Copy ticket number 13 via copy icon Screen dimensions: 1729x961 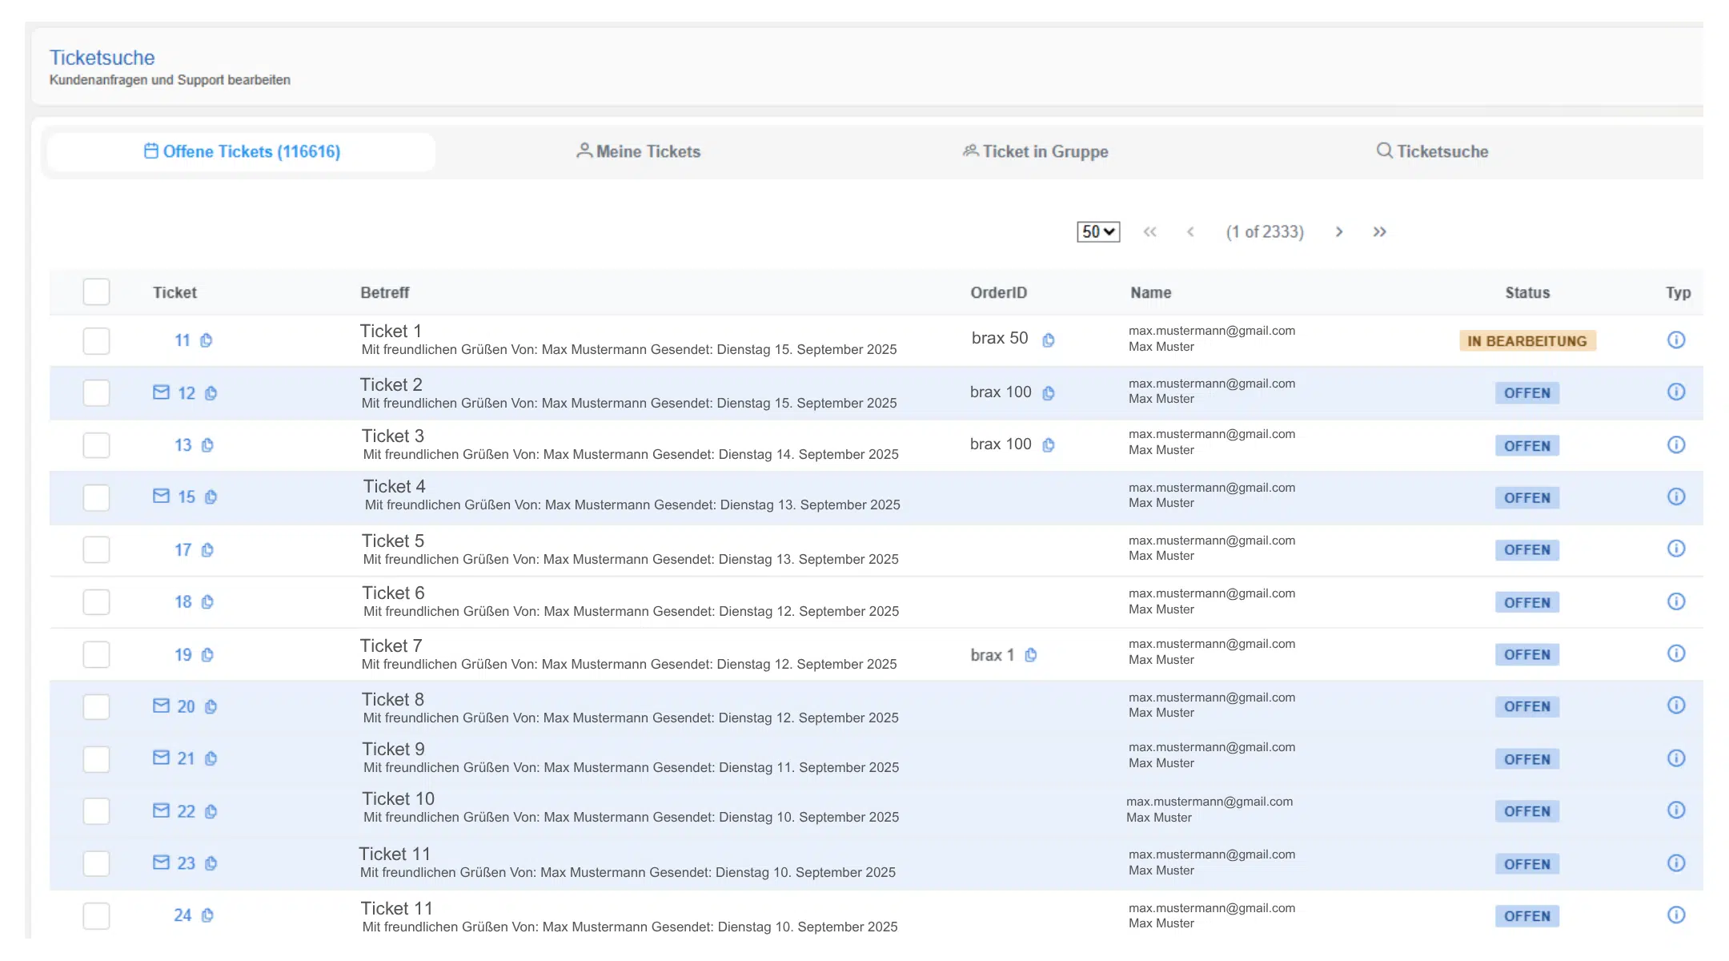[207, 445]
